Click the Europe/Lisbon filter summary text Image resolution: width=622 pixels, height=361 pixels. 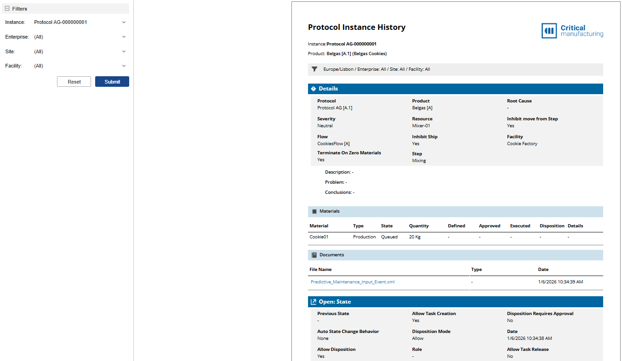(x=377, y=69)
